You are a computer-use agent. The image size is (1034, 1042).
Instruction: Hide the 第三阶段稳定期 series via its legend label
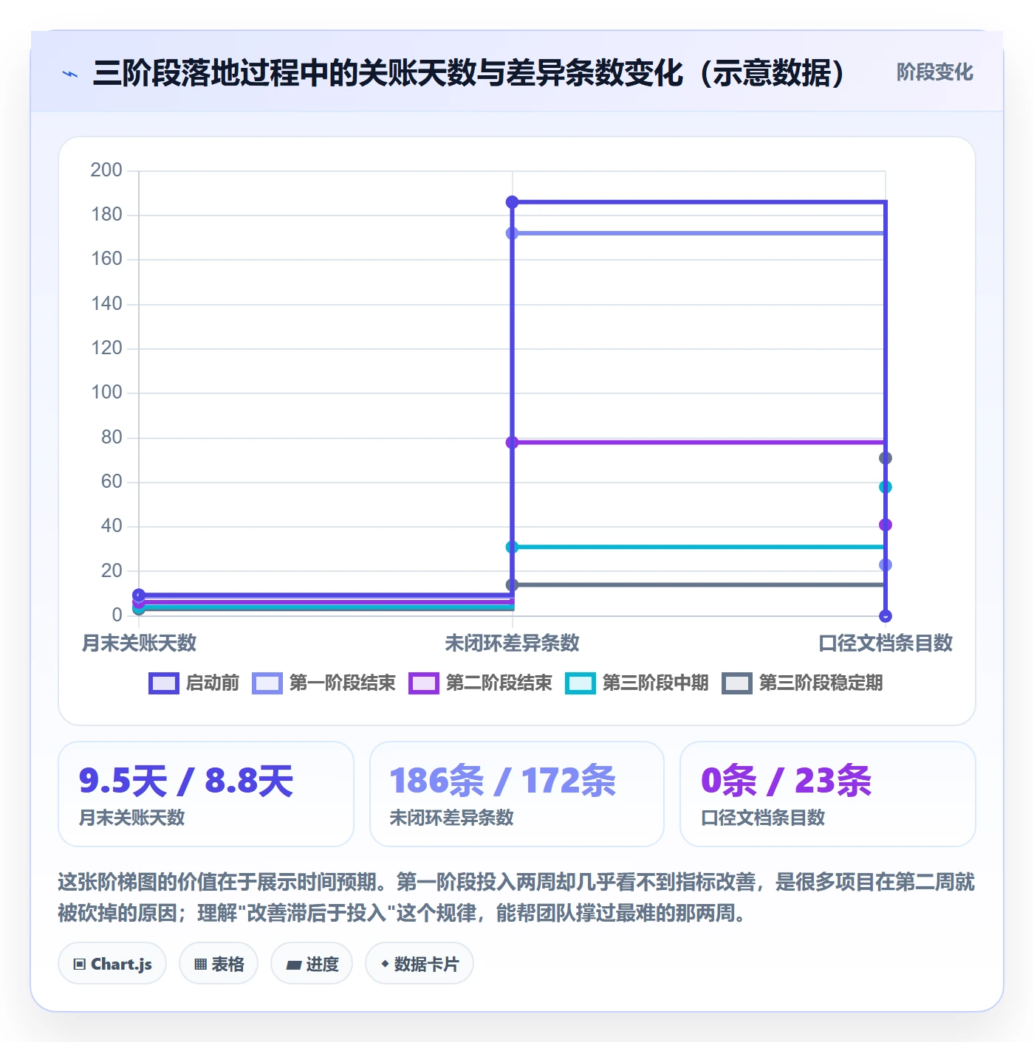click(821, 683)
